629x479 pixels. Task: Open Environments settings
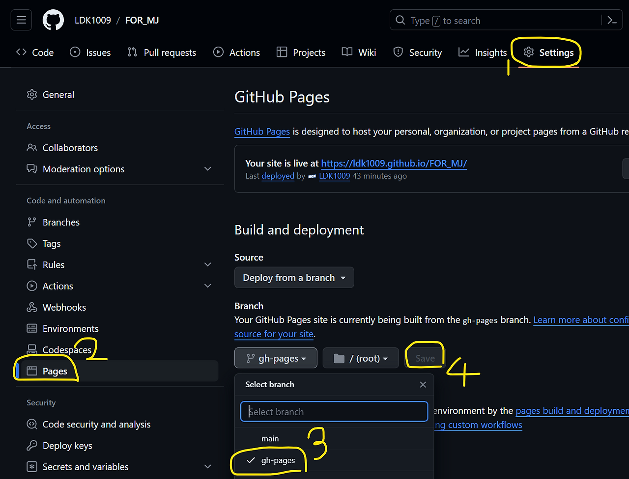click(x=69, y=328)
